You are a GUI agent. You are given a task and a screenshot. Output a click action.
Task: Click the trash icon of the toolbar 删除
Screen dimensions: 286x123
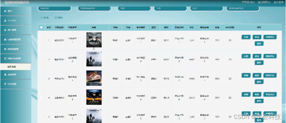pyautogui.click(x=56, y=18)
